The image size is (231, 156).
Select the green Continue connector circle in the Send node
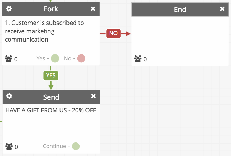[76, 146]
